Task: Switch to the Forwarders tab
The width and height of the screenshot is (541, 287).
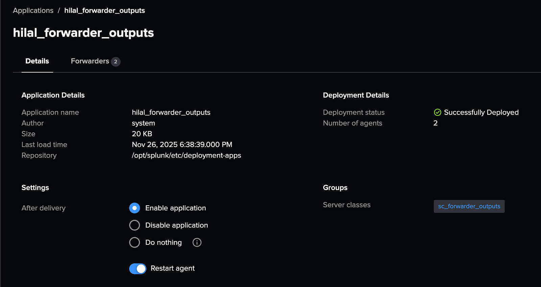Action: point(90,61)
